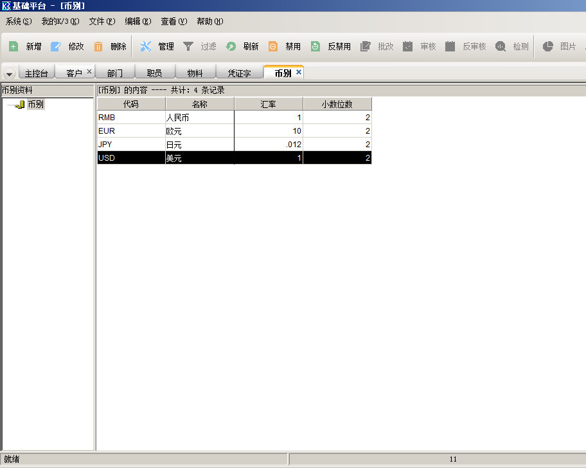Screen dimensions: 586x468
Task: Click the 新增 (Add) toolbar icon
Action: click(13, 46)
